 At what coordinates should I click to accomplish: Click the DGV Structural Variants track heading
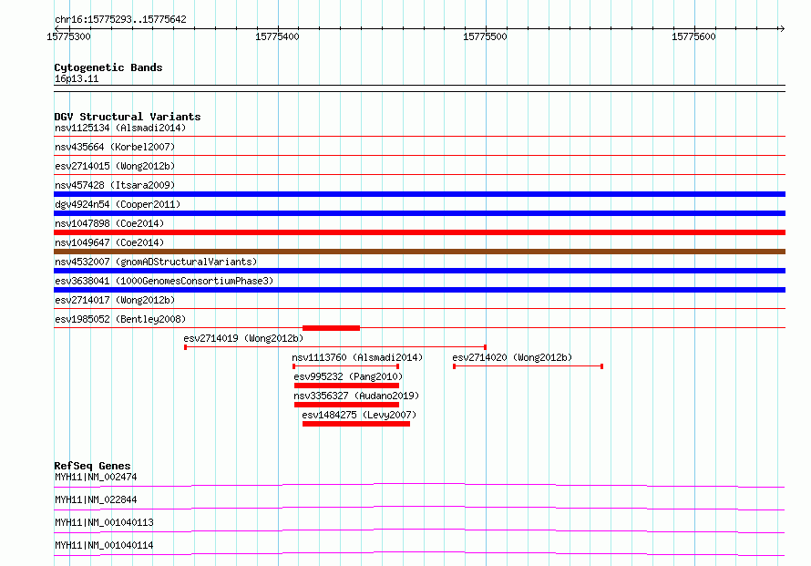(x=128, y=117)
